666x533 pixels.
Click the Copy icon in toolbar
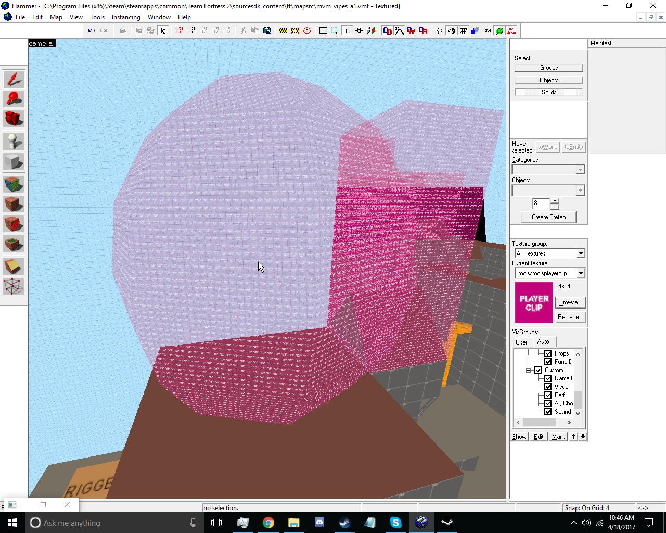(255, 31)
